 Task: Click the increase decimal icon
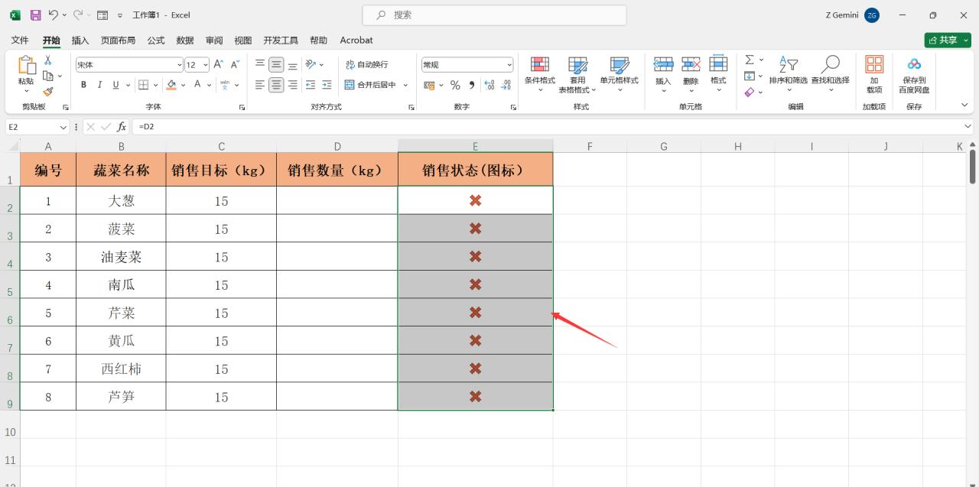(x=489, y=85)
